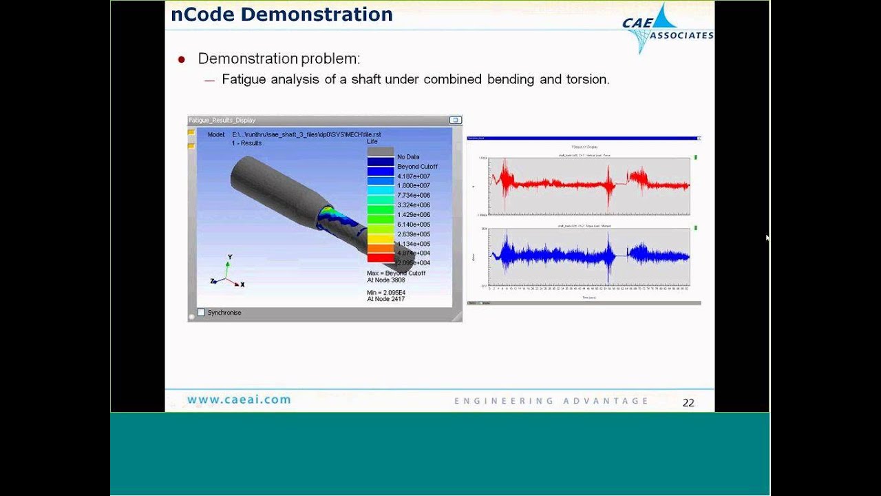The height and width of the screenshot is (496, 881).
Task: Click the 'At Node 2417' text
Action: pos(386,300)
